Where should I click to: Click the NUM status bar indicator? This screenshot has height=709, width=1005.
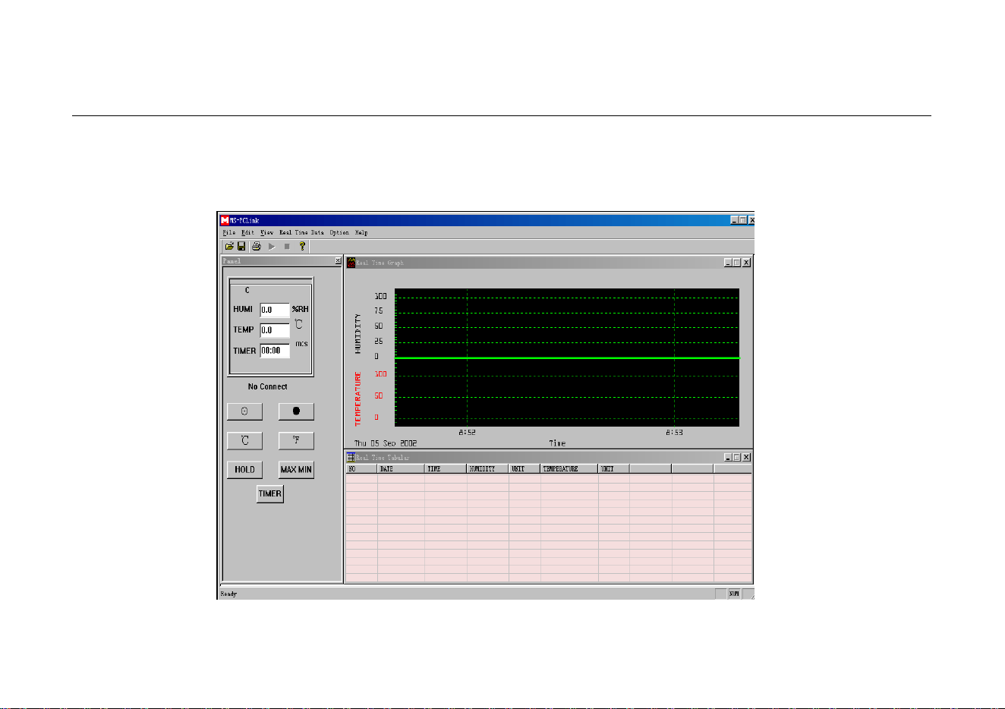(734, 594)
